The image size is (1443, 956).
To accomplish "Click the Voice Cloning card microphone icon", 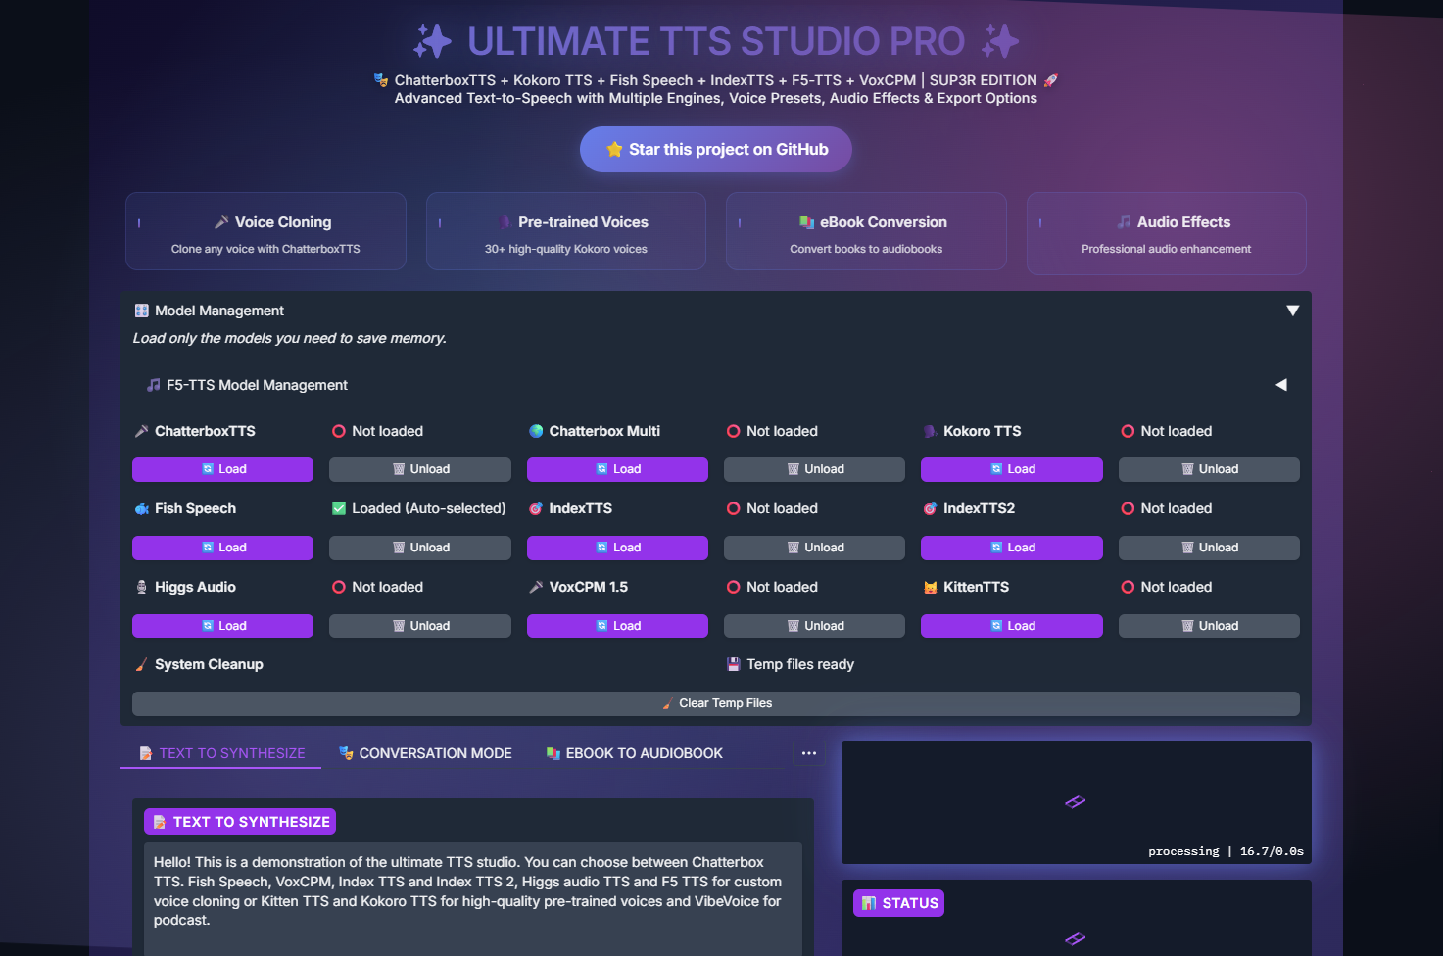I will (x=221, y=222).
